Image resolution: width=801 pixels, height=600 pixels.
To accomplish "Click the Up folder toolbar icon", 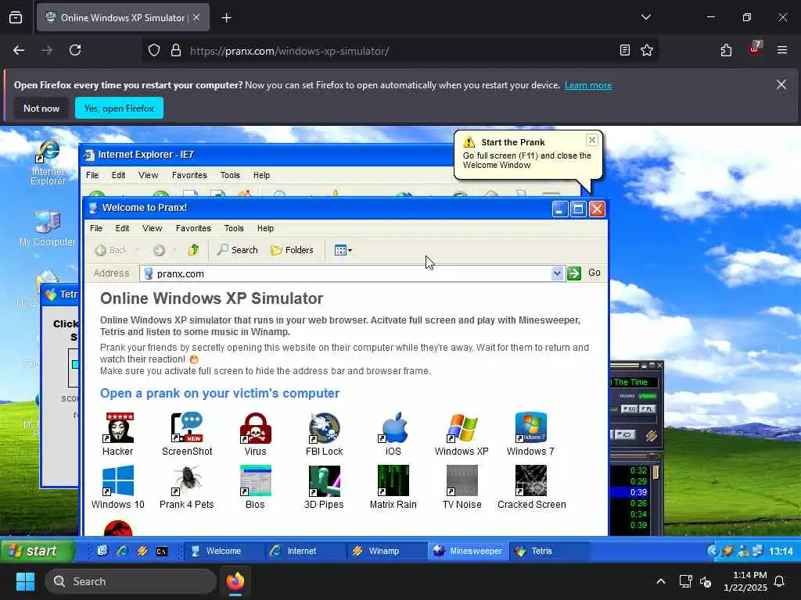I will pyautogui.click(x=193, y=250).
